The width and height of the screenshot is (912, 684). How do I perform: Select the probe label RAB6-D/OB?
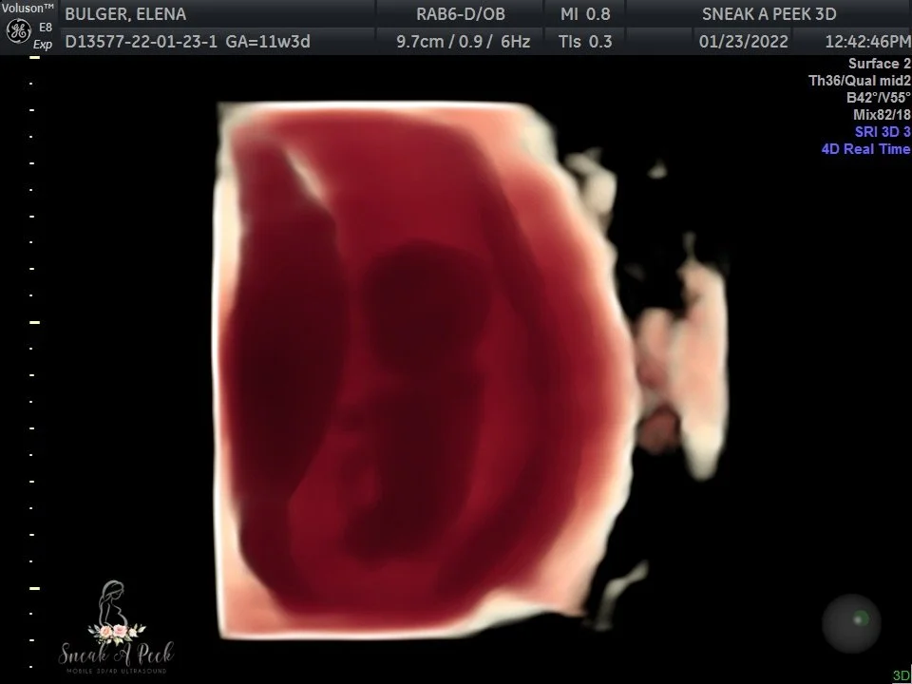tap(461, 14)
